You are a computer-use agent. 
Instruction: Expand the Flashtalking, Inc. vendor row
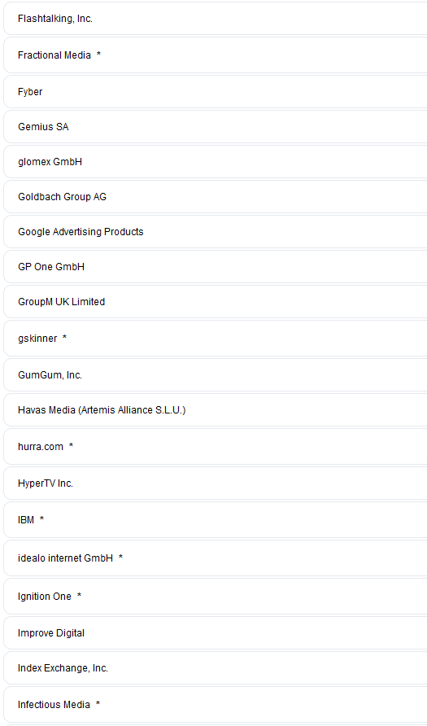pyautogui.click(x=215, y=19)
